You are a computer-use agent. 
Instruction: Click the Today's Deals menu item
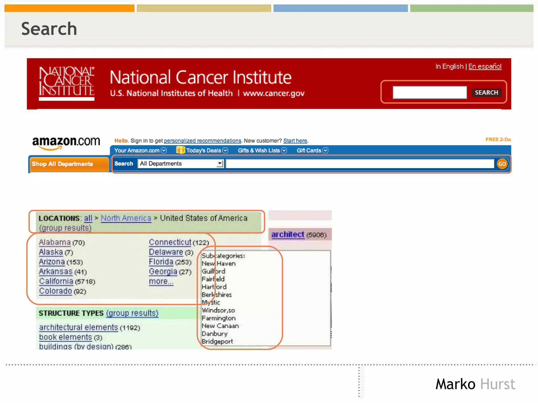pyautogui.click(x=203, y=150)
